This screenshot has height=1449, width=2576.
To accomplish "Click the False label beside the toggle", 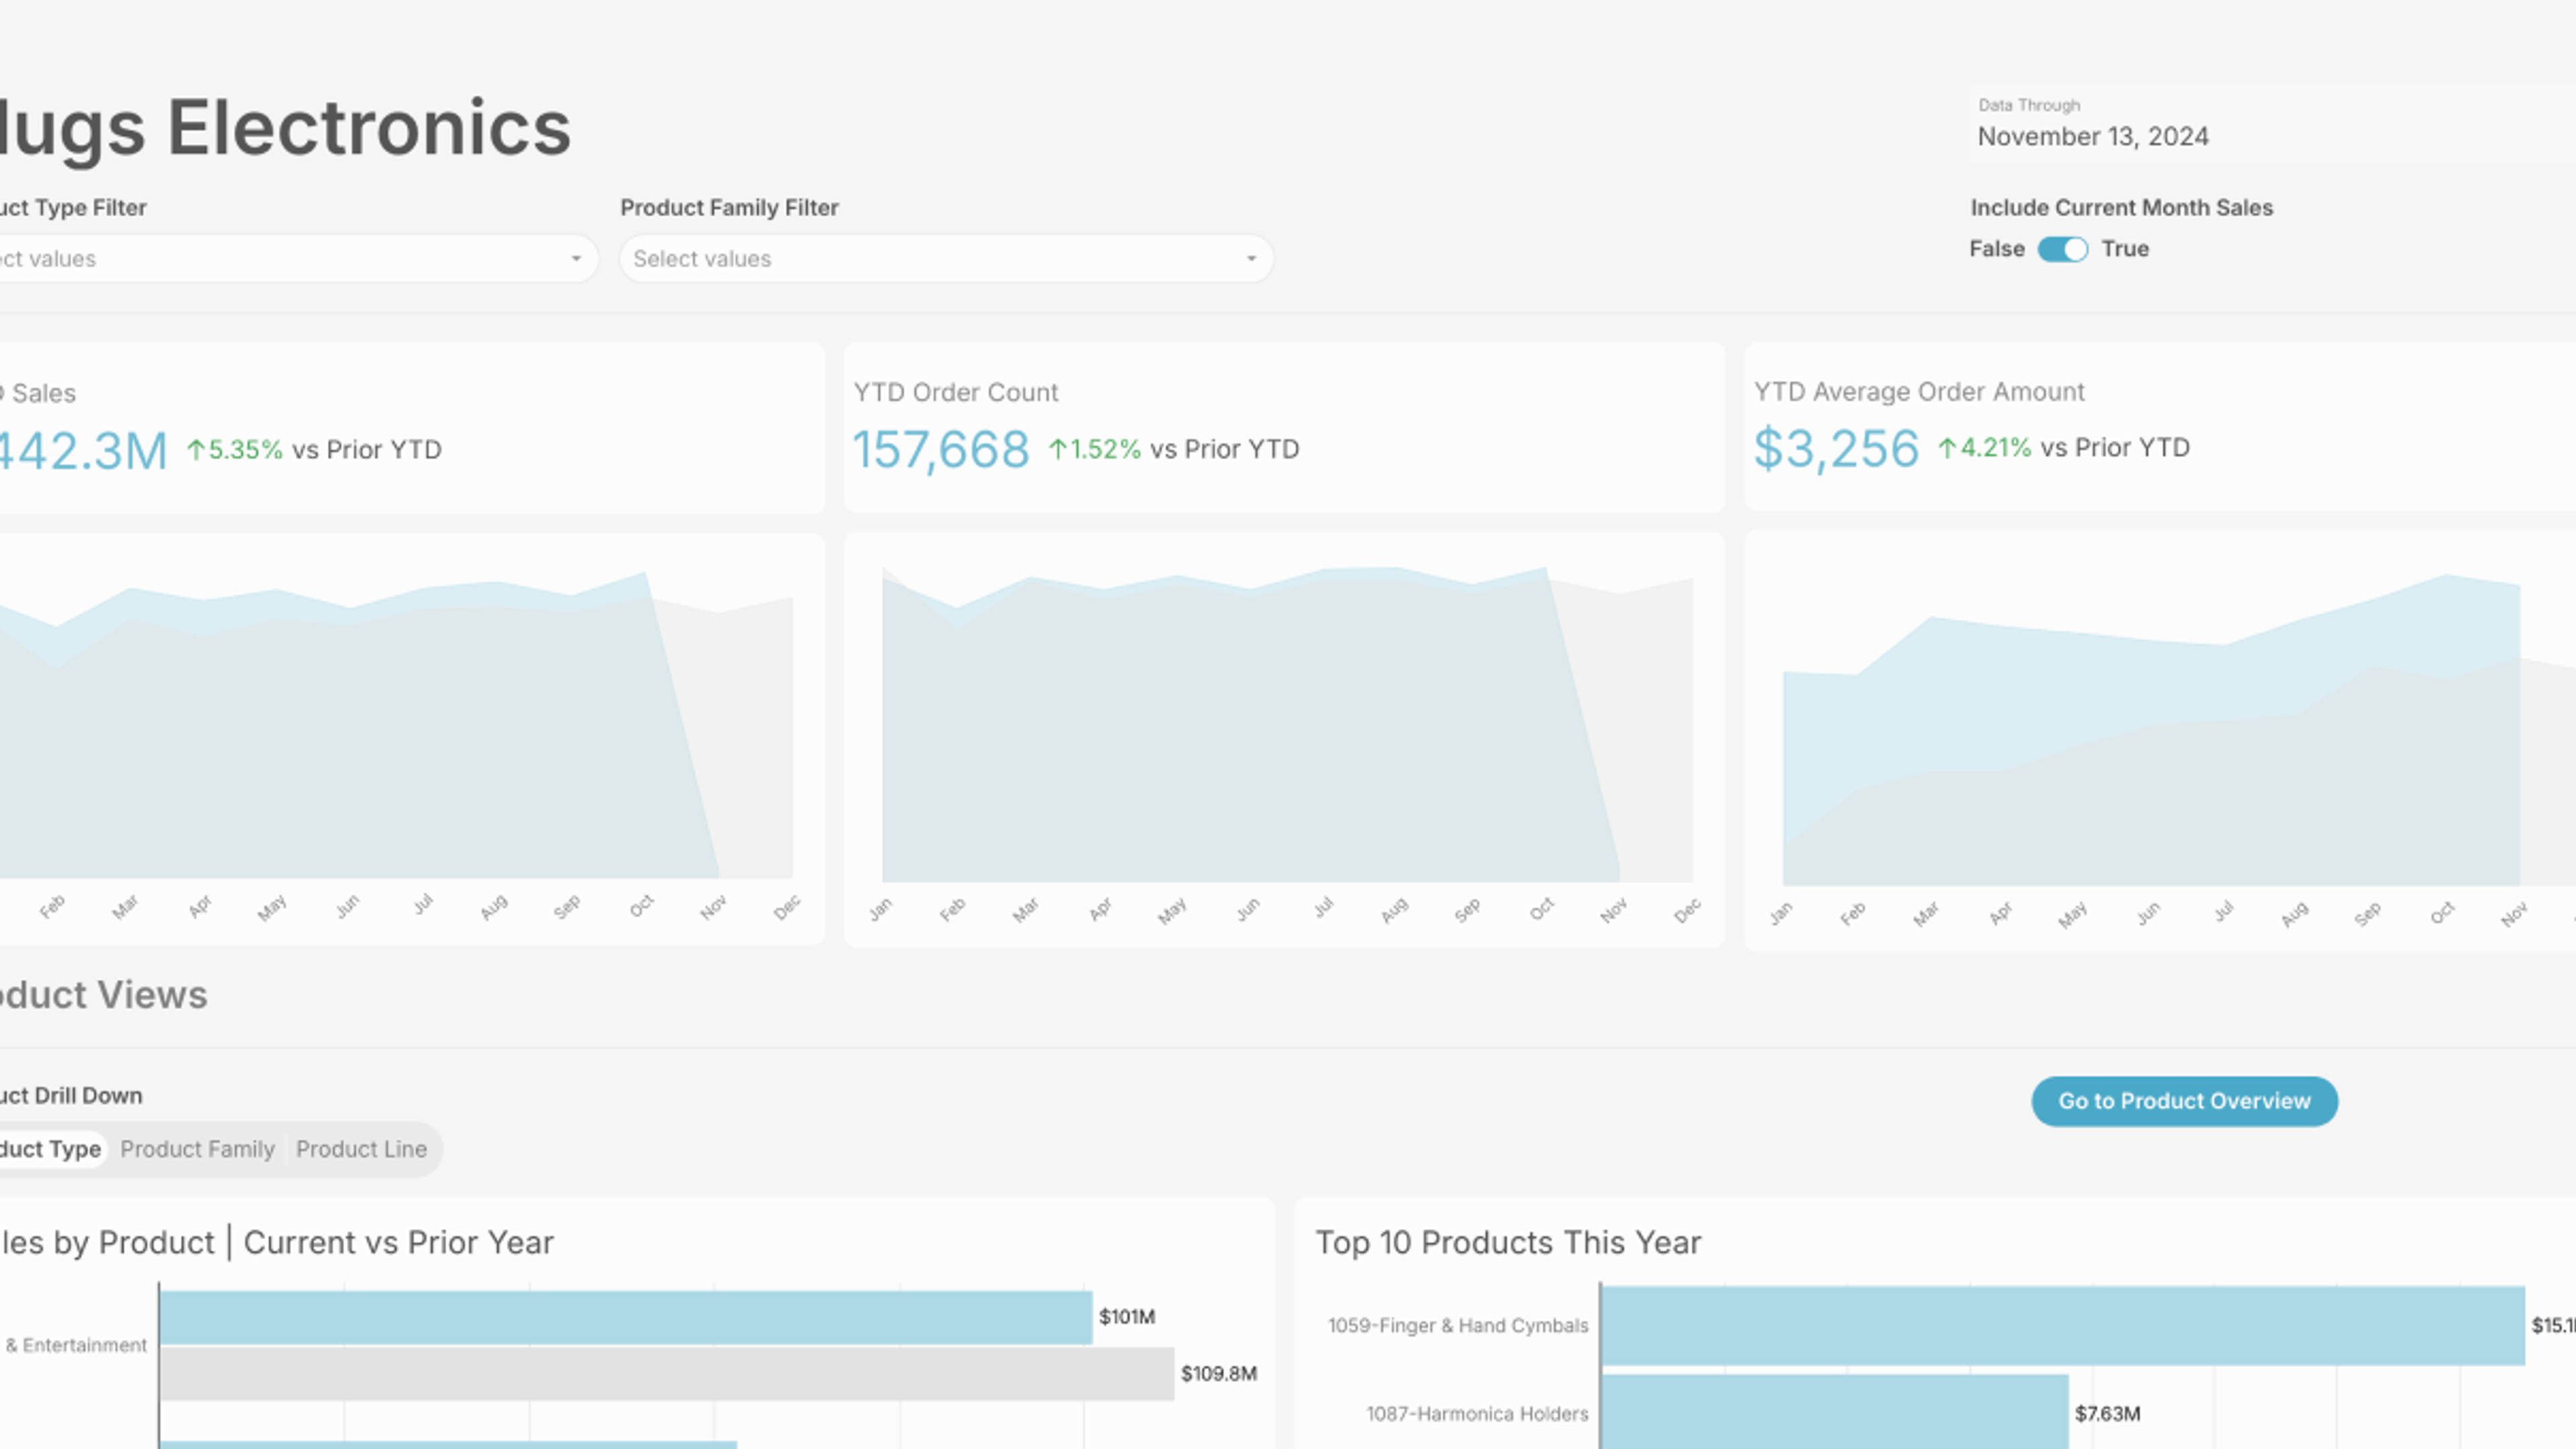I will [x=1997, y=249].
